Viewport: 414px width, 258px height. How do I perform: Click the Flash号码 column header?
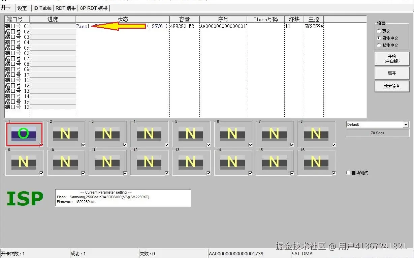coord(265,19)
